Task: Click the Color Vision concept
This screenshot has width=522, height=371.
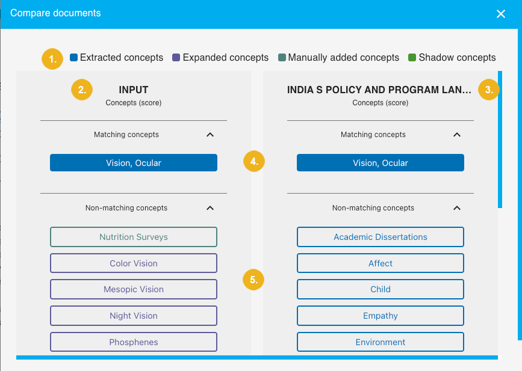Action: 134,263
